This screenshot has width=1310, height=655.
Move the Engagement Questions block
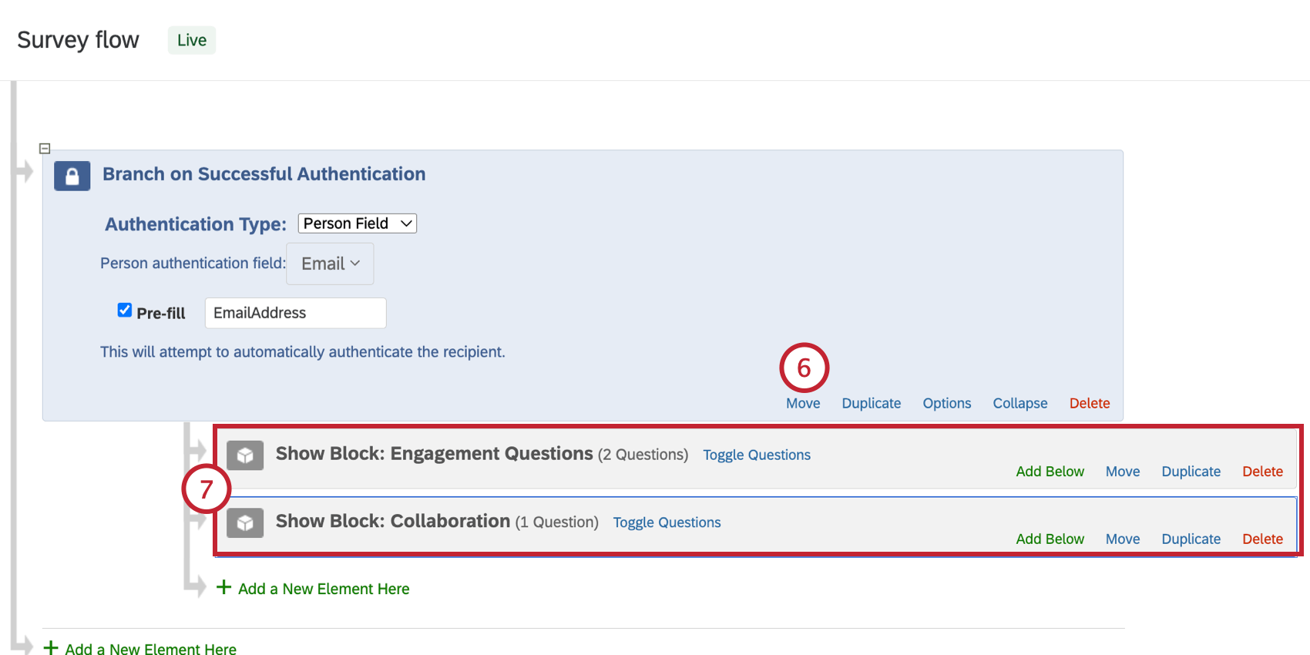click(1122, 472)
